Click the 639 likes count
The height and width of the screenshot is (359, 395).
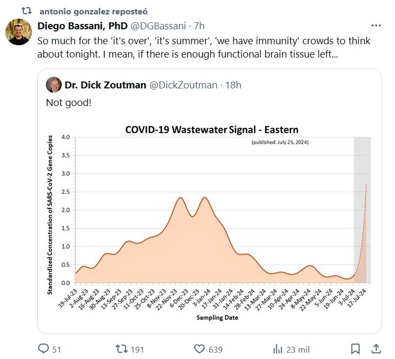tap(215, 349)
